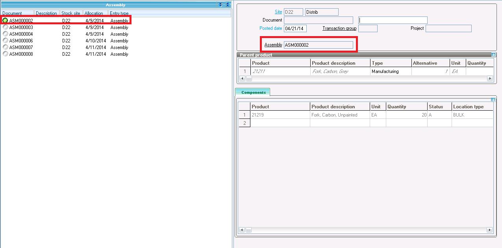502x248 pixels.
Task: Select document ASM000007 in the list
Action: [x=21, y=47]
